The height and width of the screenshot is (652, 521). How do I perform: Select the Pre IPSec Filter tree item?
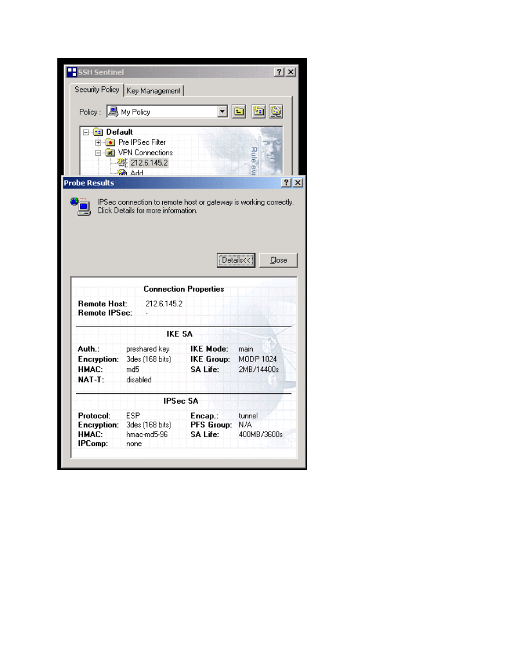point(142,143)
